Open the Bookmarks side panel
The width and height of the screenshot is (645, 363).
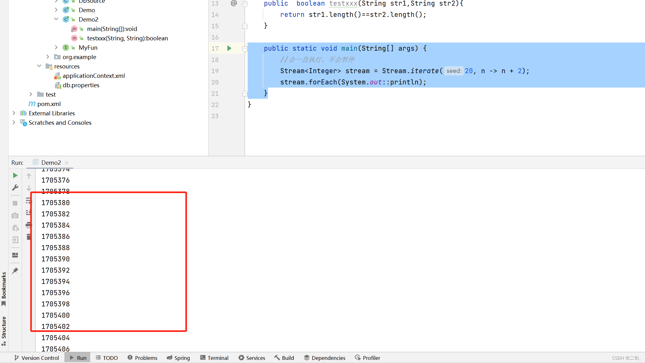[x=4, y=289]
